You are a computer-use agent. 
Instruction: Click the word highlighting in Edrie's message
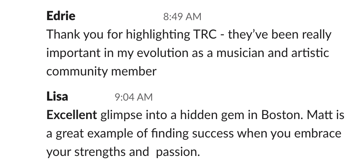tap(158, 34)
